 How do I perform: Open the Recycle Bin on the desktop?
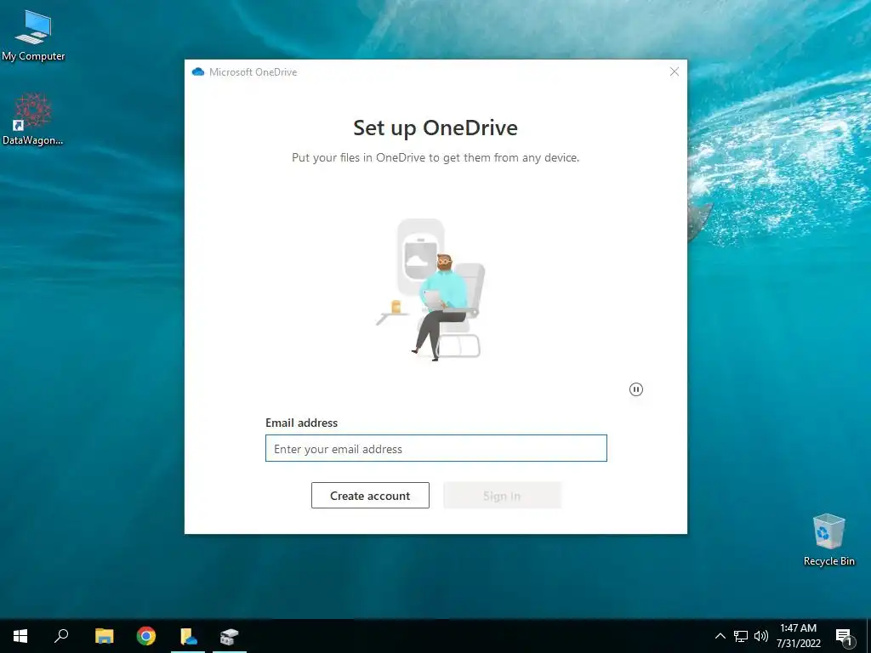828,540
